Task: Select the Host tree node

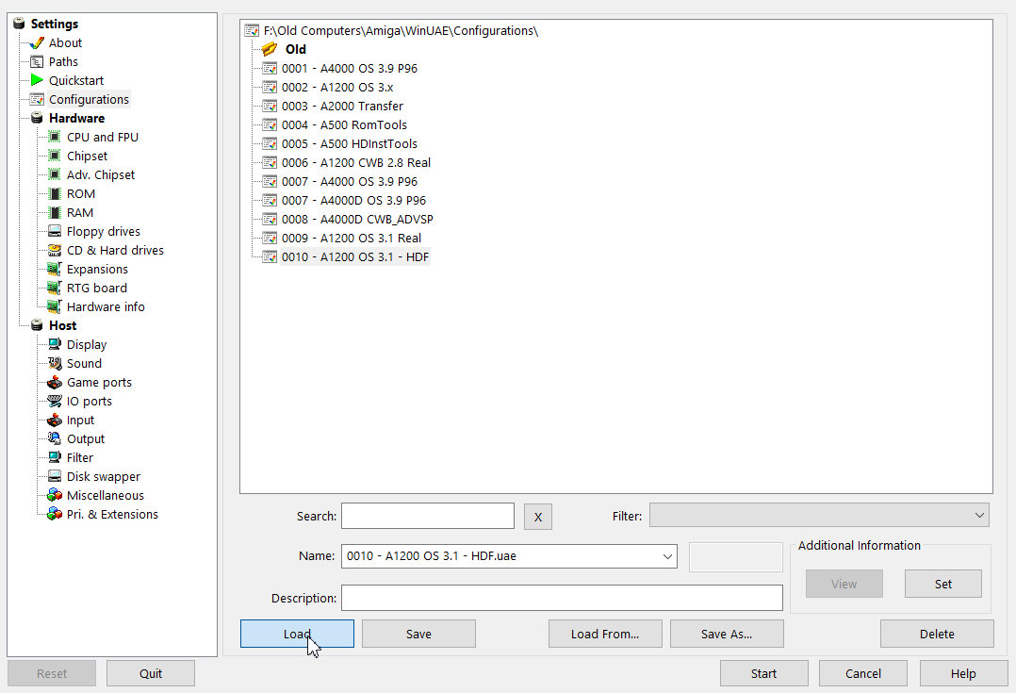Action: [x=62, y=325]
